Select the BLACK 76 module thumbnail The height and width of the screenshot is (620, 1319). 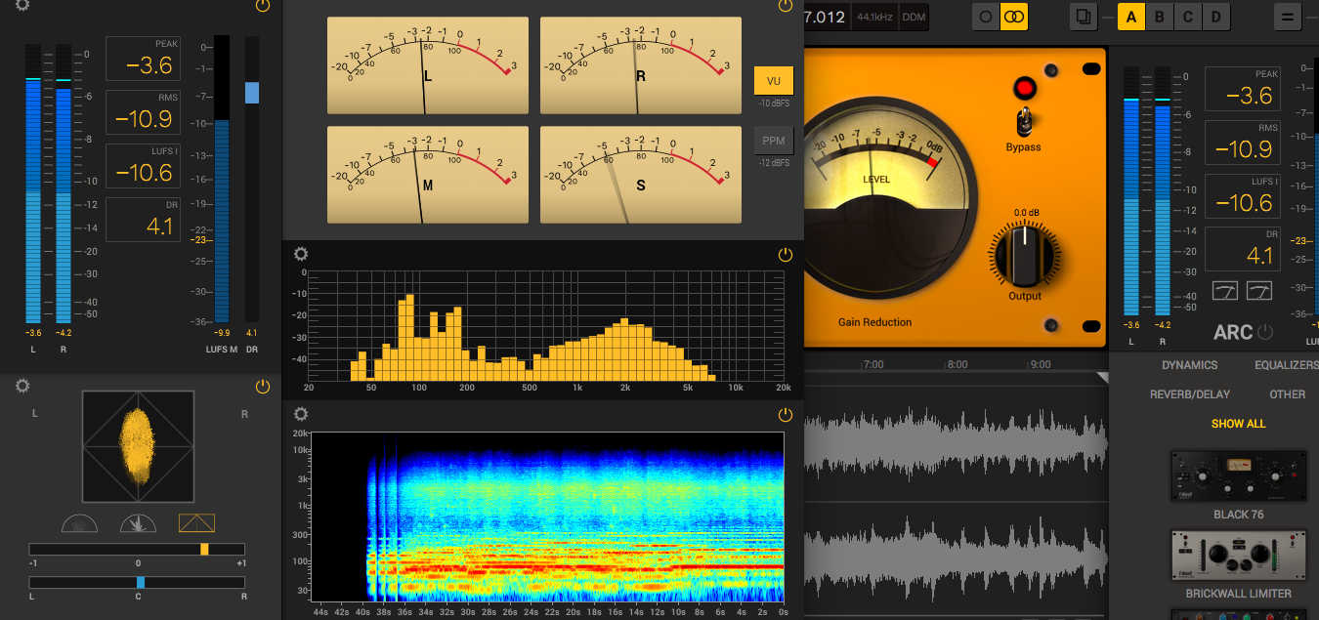[x=1238, y=476]
